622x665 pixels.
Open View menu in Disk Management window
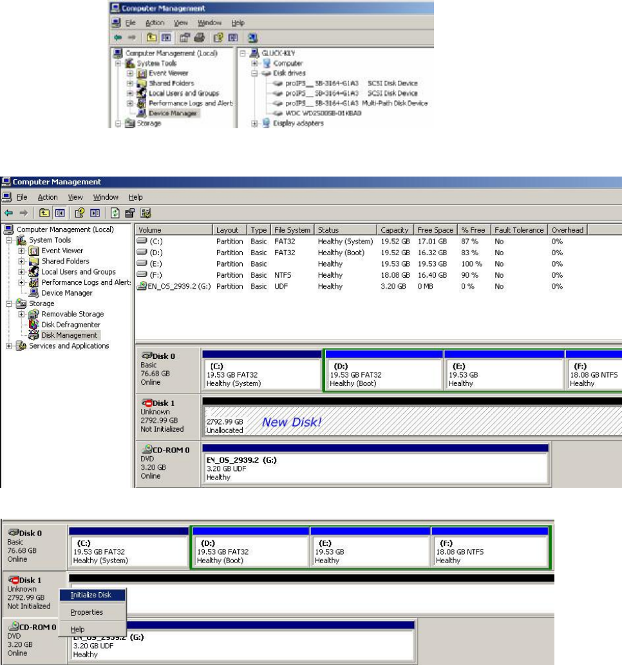coord(75,197)
